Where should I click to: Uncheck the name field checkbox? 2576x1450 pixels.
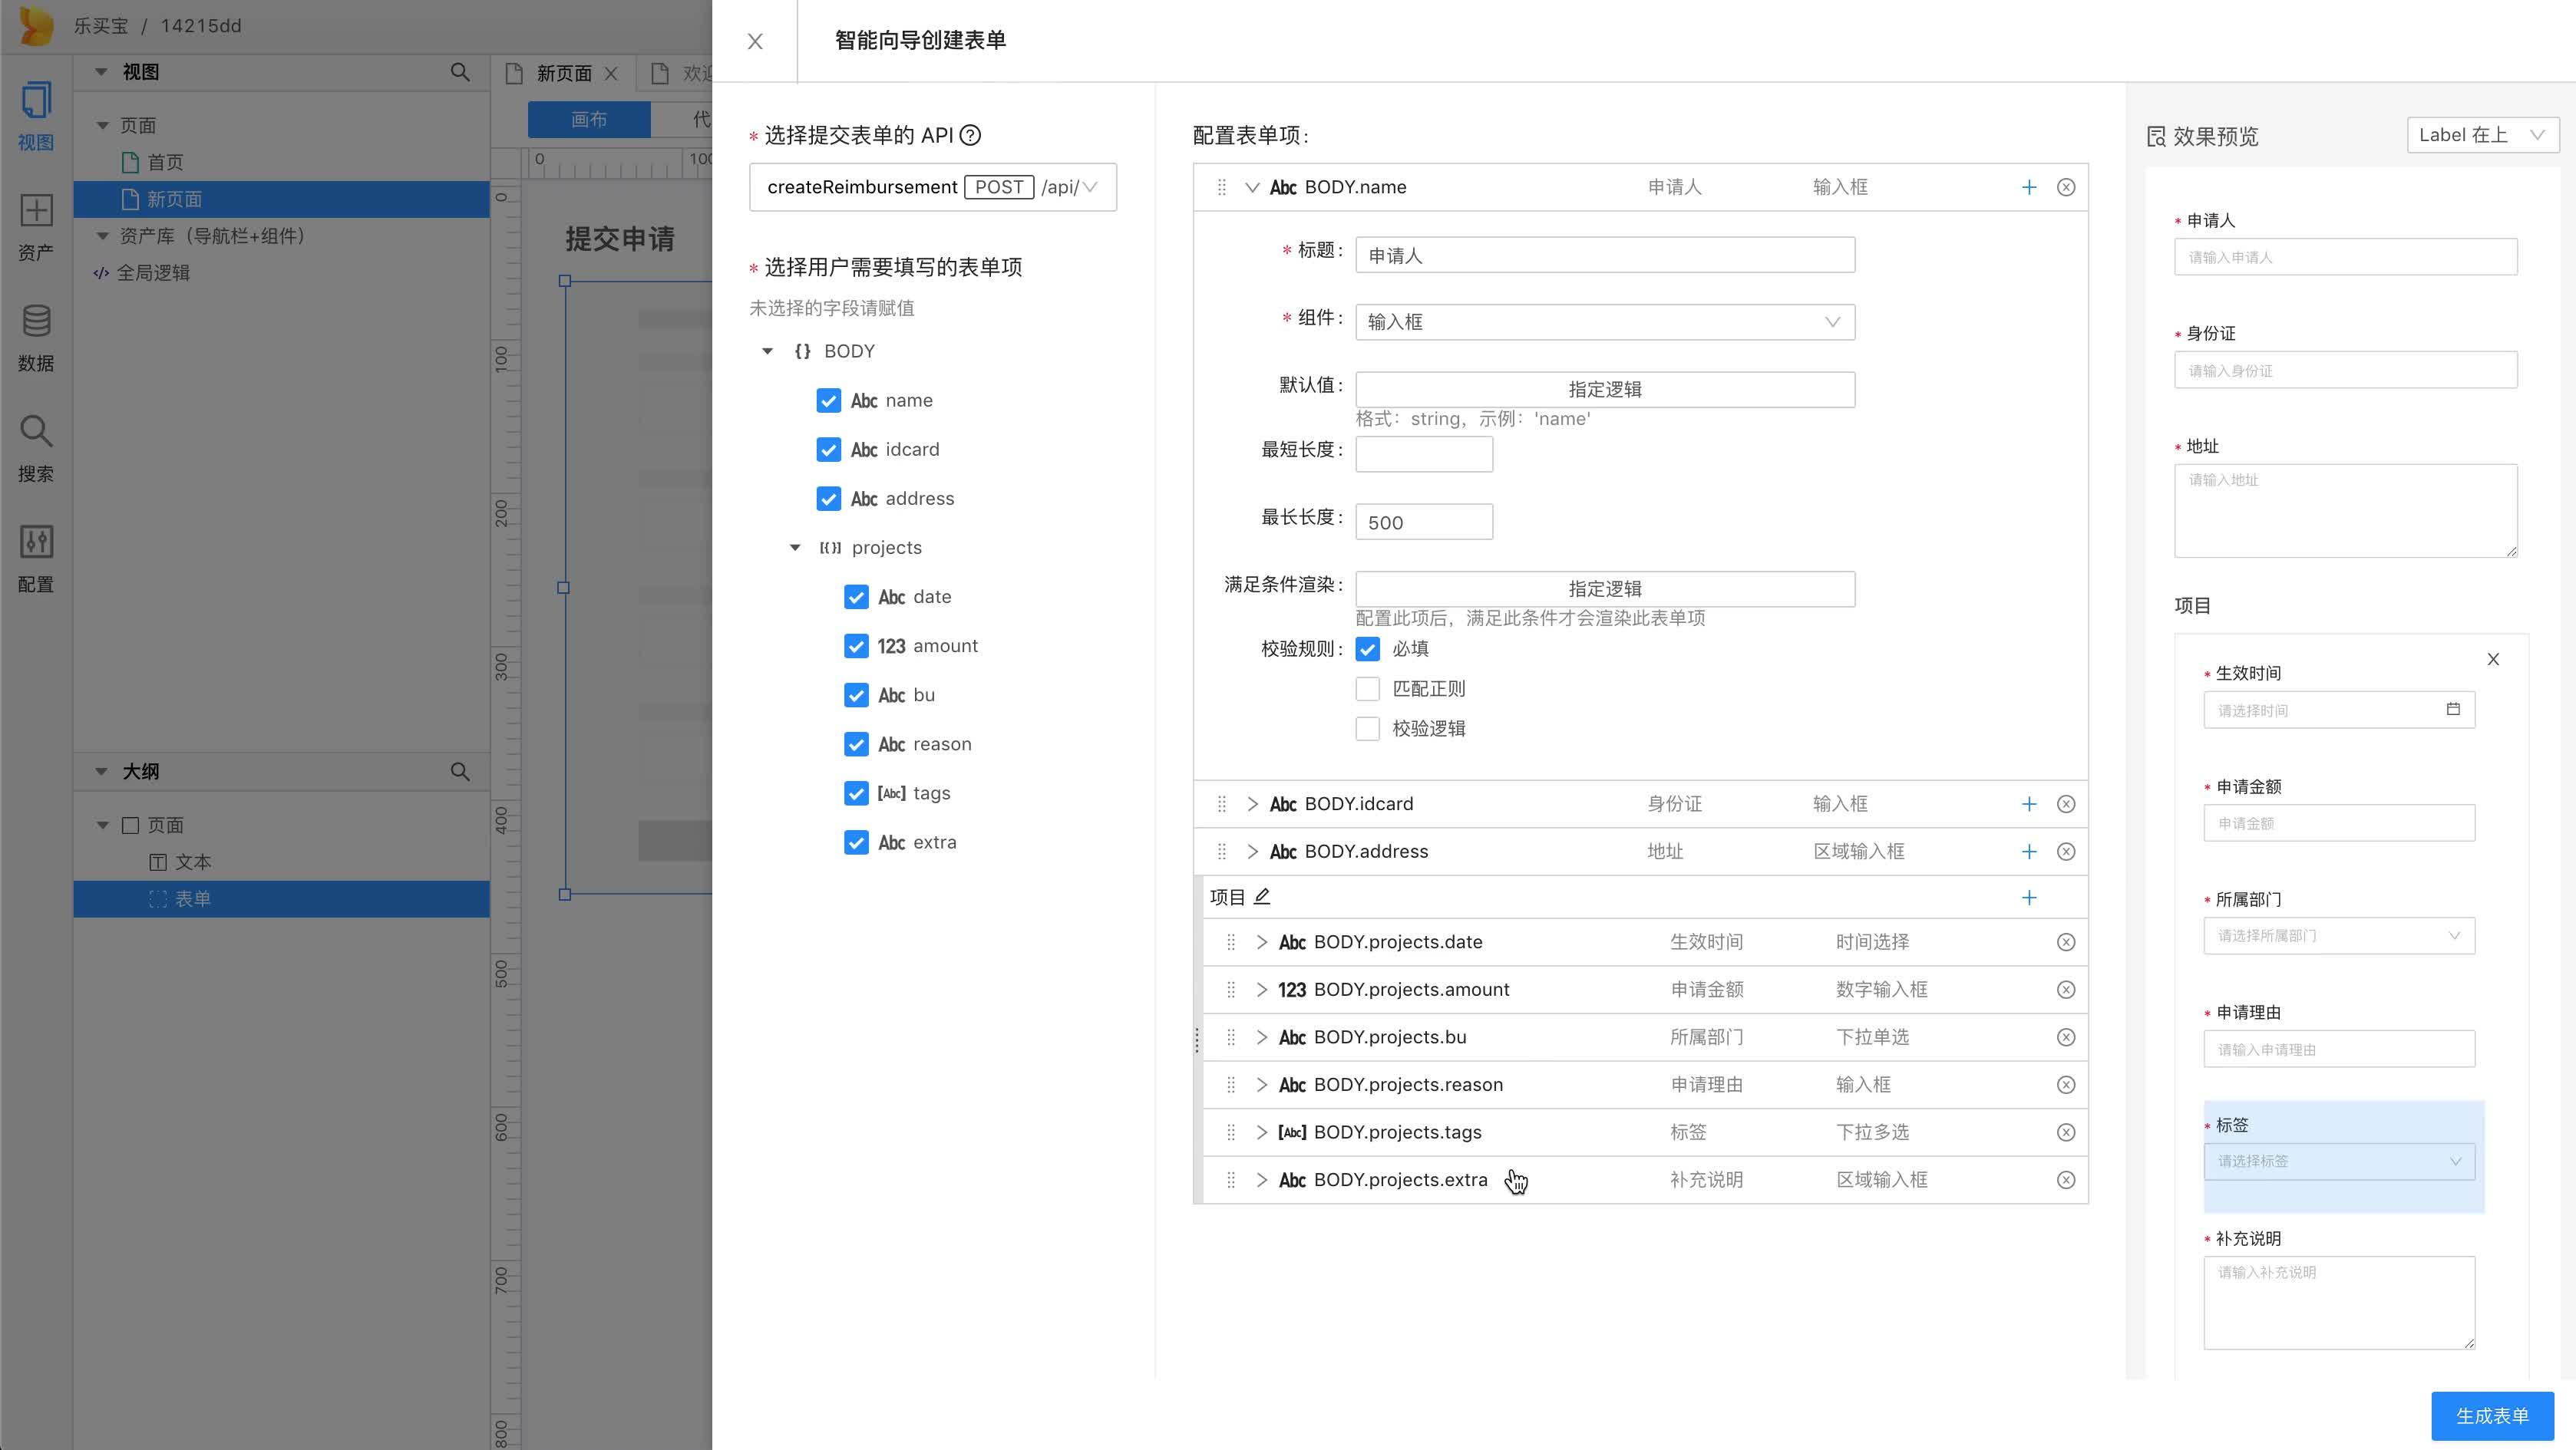pos(828,400)
